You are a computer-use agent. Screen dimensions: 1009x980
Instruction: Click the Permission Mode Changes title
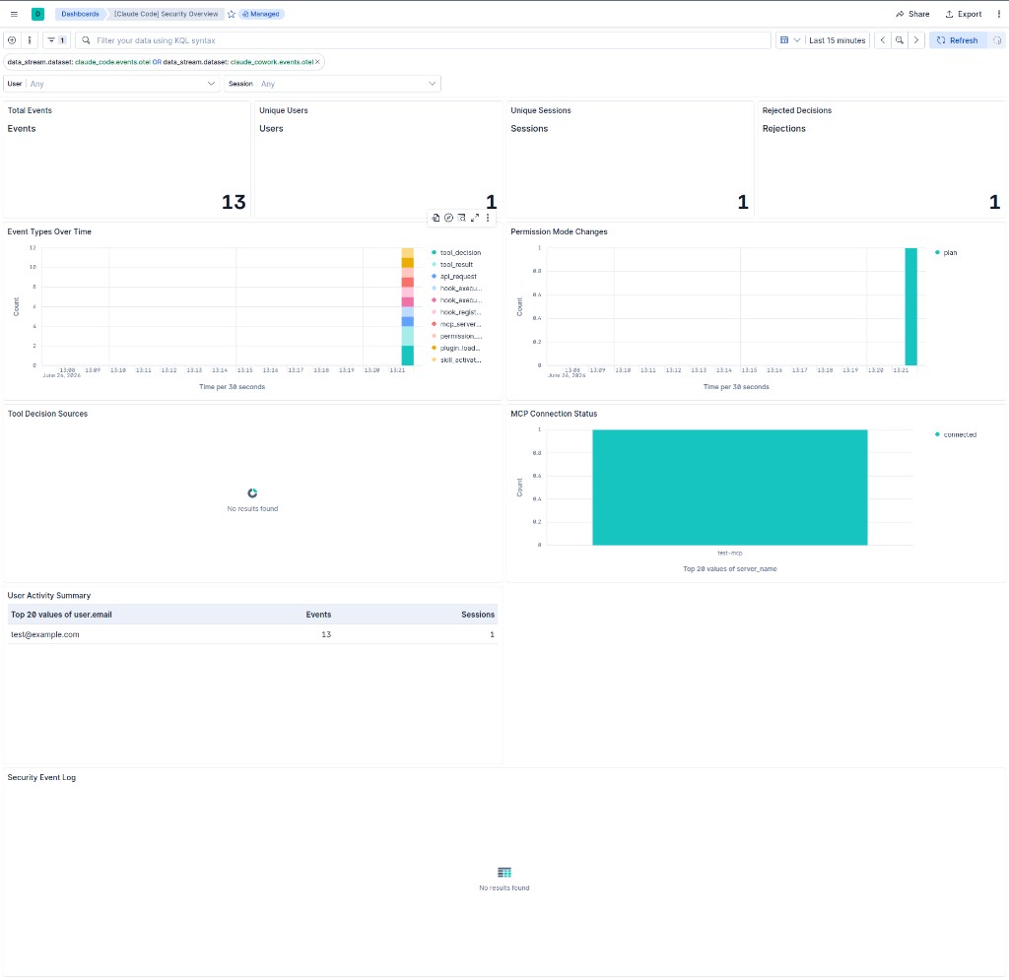(x=559, y=231)
